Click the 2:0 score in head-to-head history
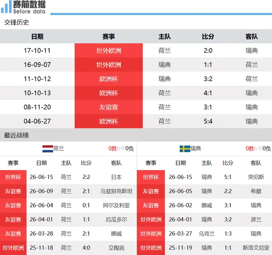Viewport: 272px width, 255px height. point(208,51)
